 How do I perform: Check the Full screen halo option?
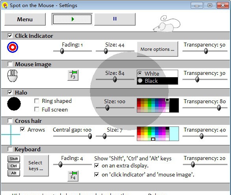(37, 110)
